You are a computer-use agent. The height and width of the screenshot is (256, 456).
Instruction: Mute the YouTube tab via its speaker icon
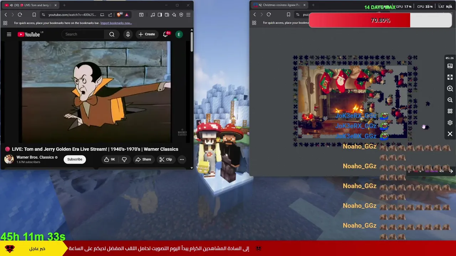11,5
